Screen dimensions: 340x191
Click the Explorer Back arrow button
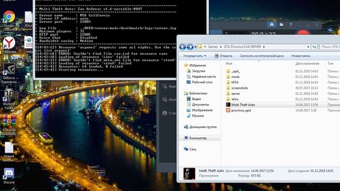[x=183, y=47]
